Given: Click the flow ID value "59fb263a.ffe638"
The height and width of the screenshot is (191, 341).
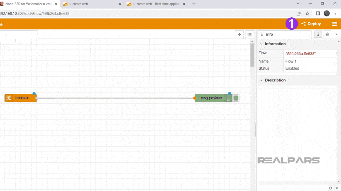Looking at the screenshot, I should pos(301,54).
